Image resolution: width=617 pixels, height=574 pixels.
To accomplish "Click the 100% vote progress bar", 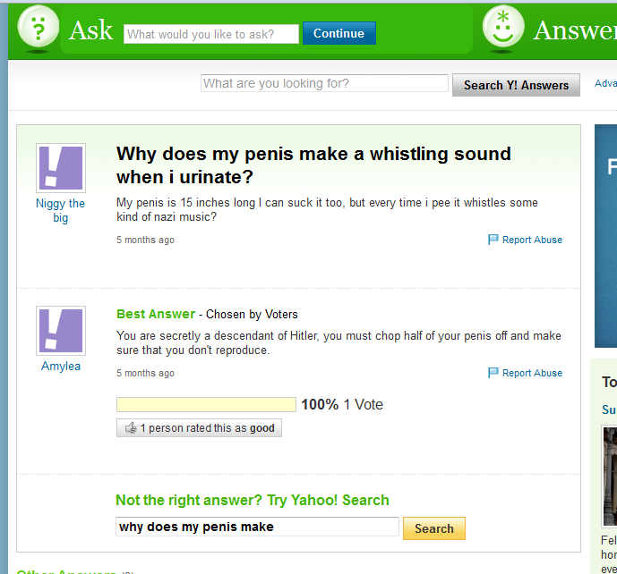I will [x=206, y=405].
